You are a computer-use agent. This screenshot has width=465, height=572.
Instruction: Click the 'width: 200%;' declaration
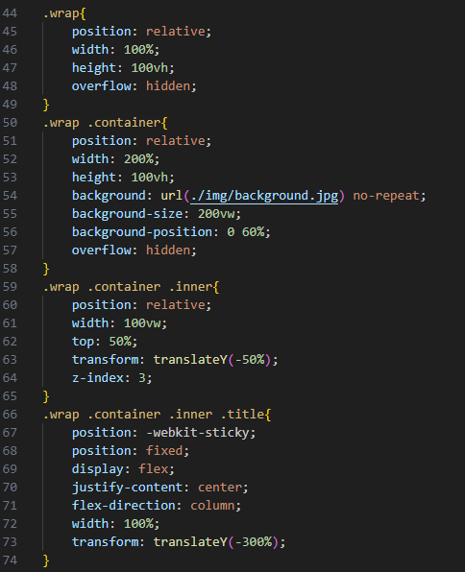point(116,159)
